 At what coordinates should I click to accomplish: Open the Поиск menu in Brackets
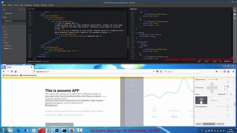(16, 5)
